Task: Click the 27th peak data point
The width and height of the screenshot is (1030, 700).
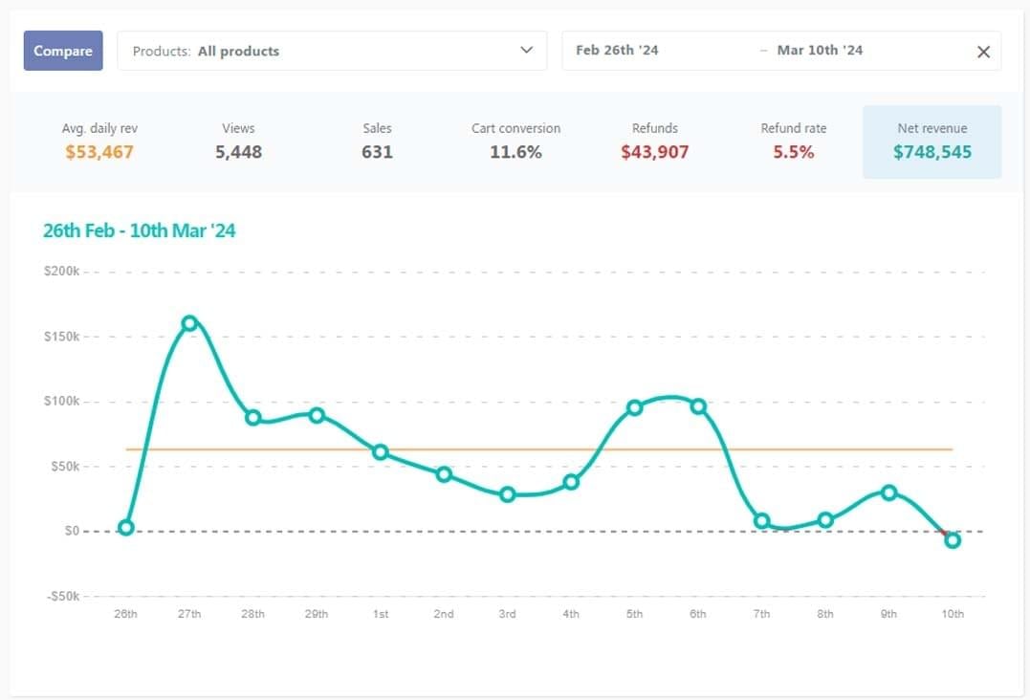Action: coord(189,323)
